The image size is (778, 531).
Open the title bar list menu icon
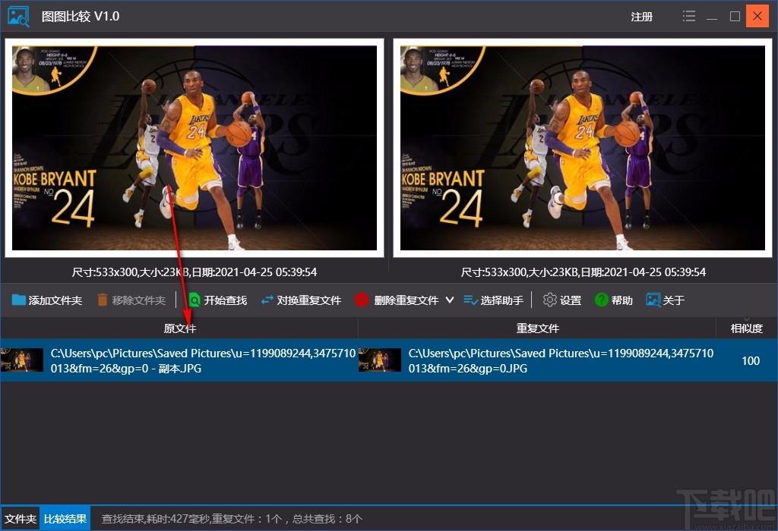[688, 17]
